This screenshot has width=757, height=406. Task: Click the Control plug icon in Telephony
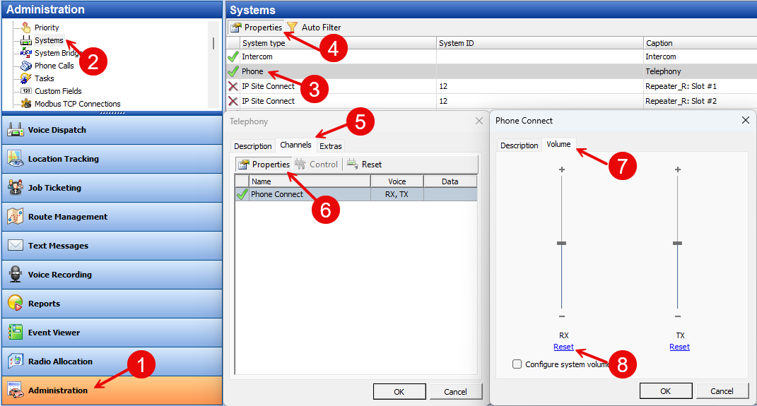[300, 165]
